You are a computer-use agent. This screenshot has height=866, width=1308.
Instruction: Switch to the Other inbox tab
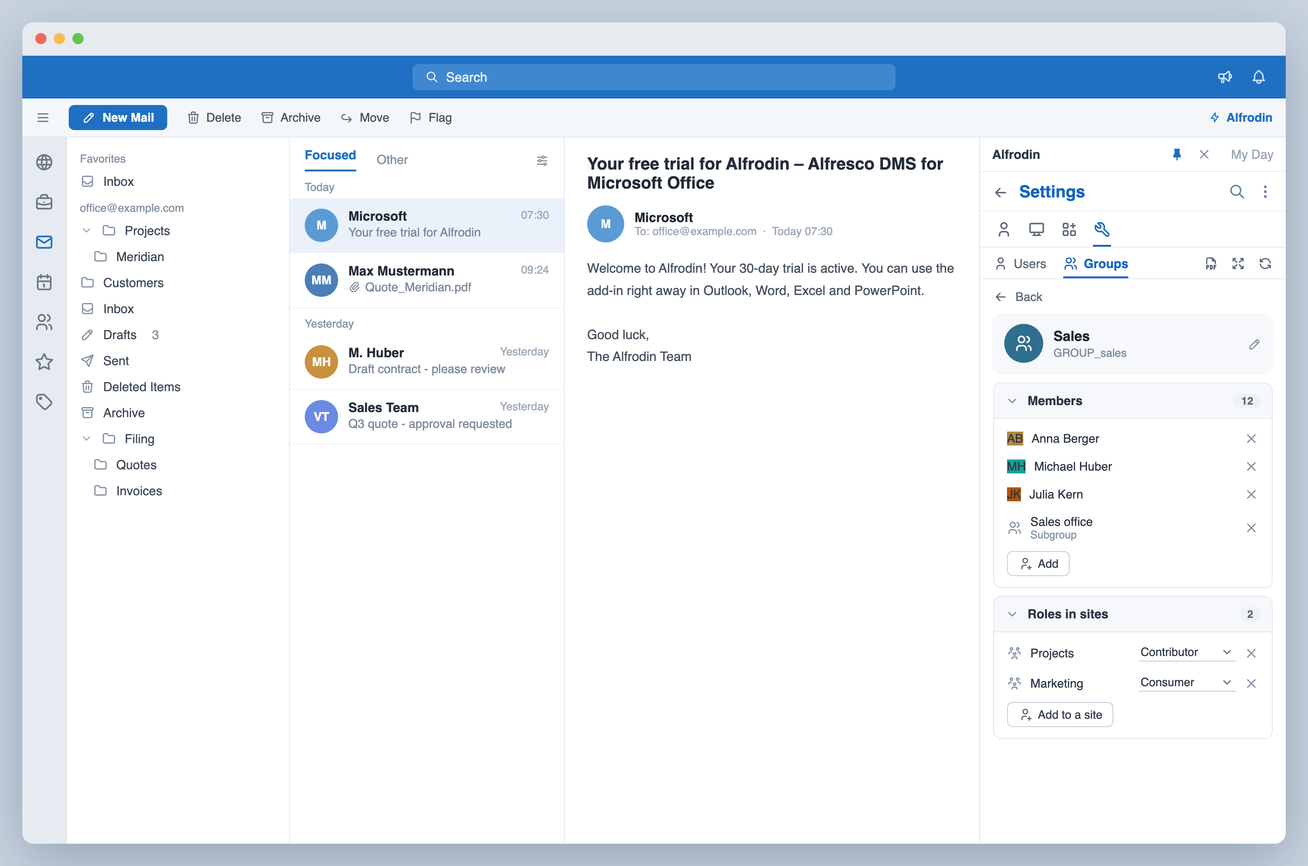(392, 160)
